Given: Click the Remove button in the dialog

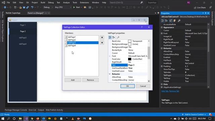Looking at the screenshot, I should (90, 80).
